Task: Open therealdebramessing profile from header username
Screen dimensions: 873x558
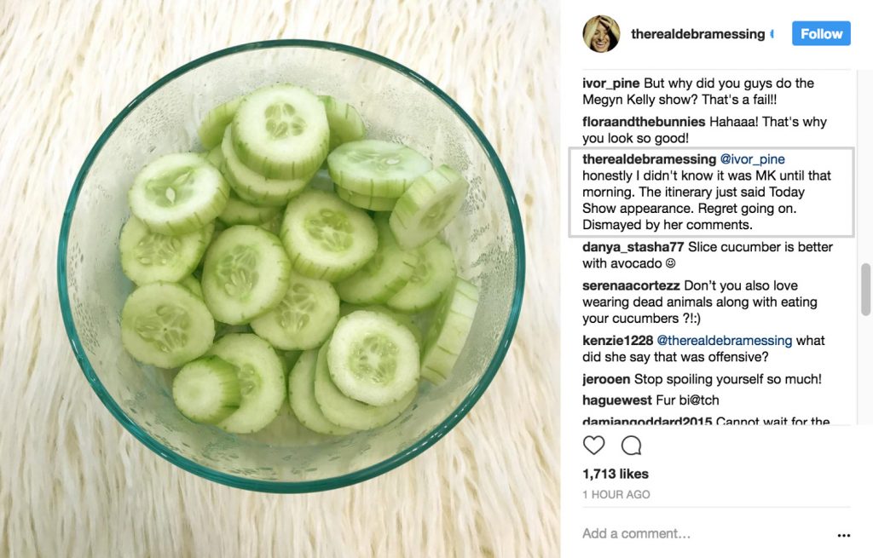Action: pyautogui.click(x=697, y=34)
